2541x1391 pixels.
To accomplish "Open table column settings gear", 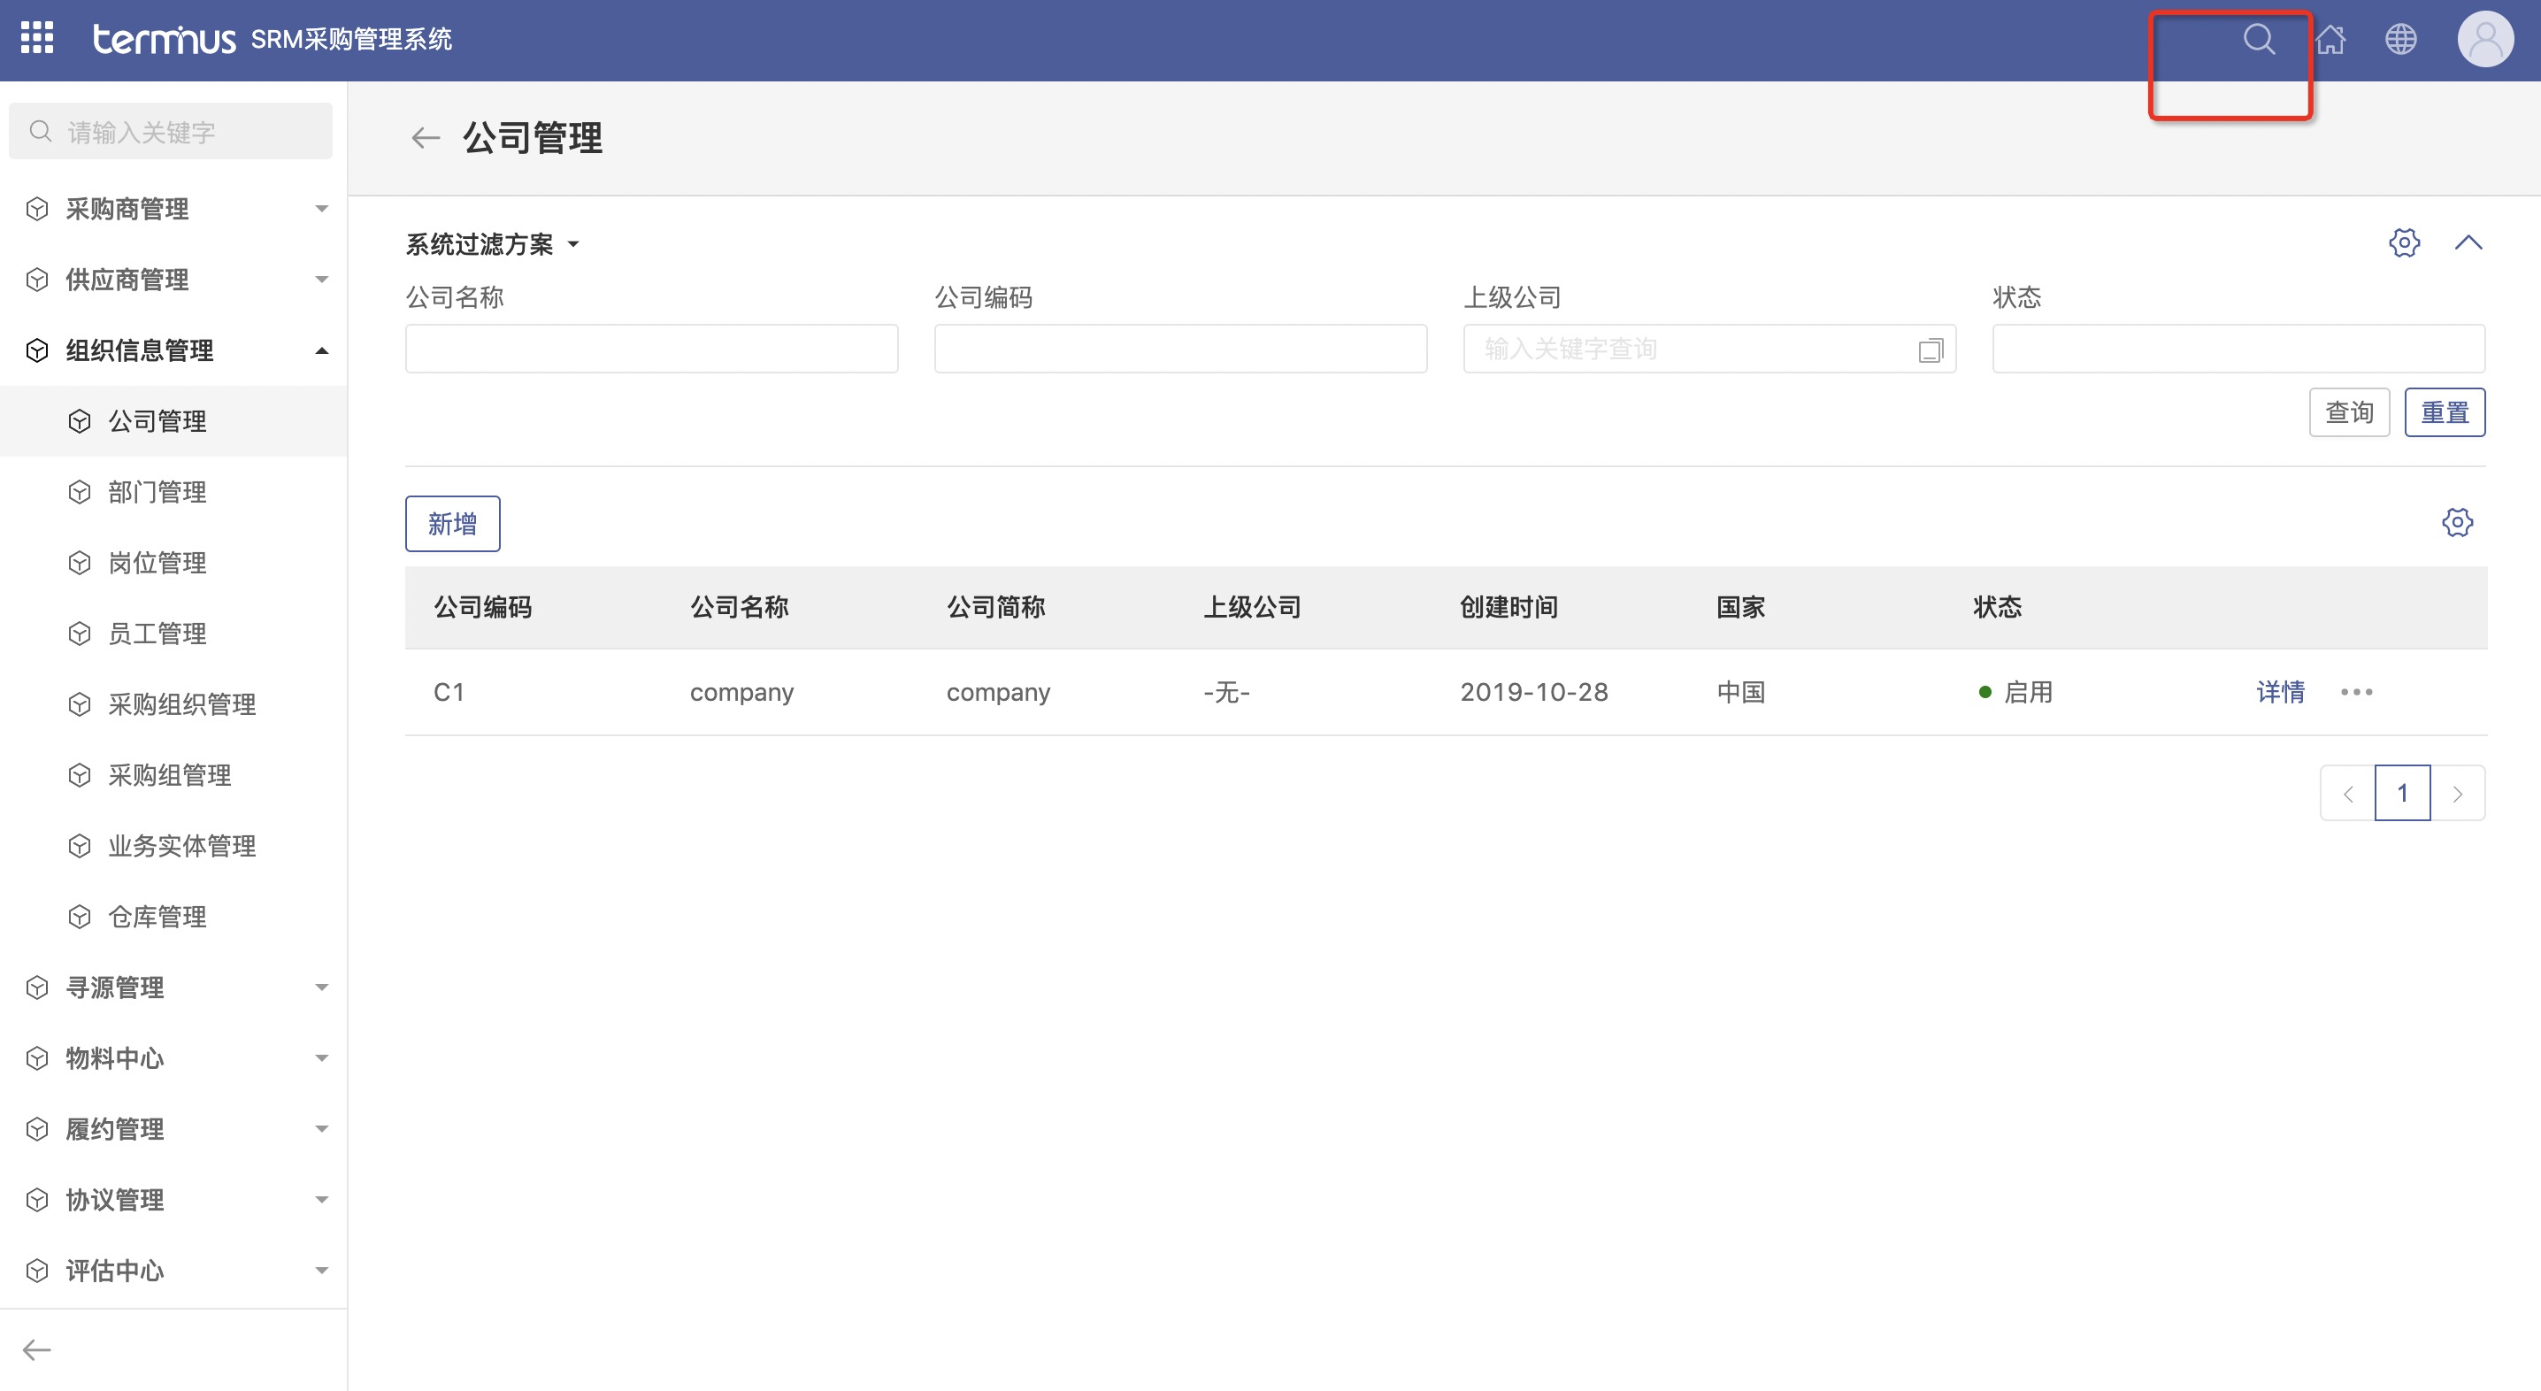I will (x=2457, y=523).
